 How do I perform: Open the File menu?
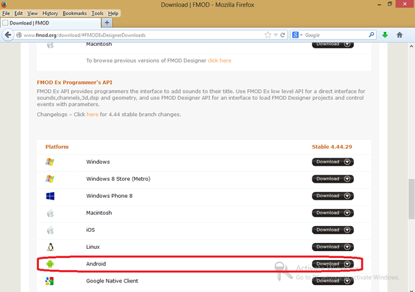(x=6, y=13)
